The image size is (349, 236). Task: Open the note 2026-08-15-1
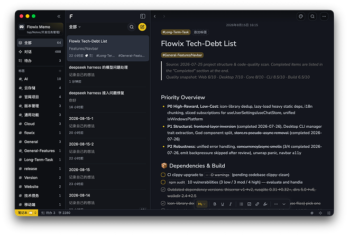[108, 125]
